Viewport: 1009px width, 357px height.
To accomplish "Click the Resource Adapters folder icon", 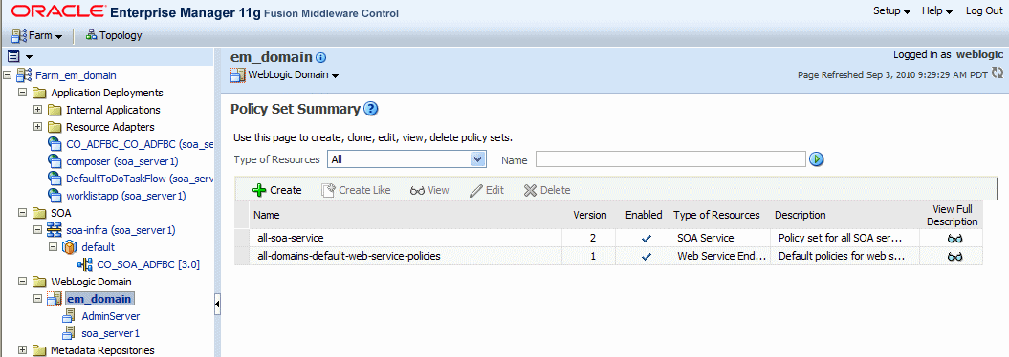I will point(55,127).
